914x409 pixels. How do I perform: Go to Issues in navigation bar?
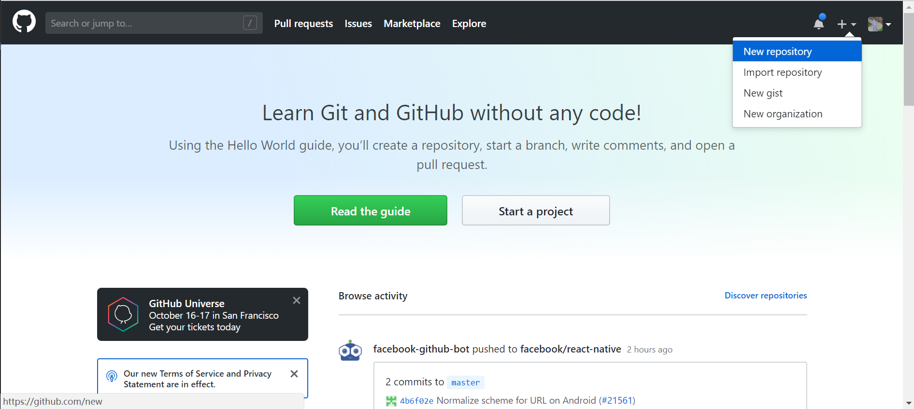coord(358,23)
